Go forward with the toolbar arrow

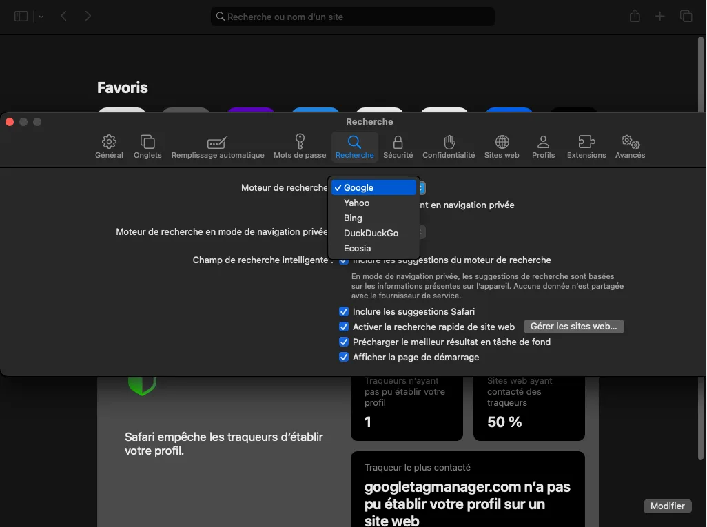click(x=88, y=17)
